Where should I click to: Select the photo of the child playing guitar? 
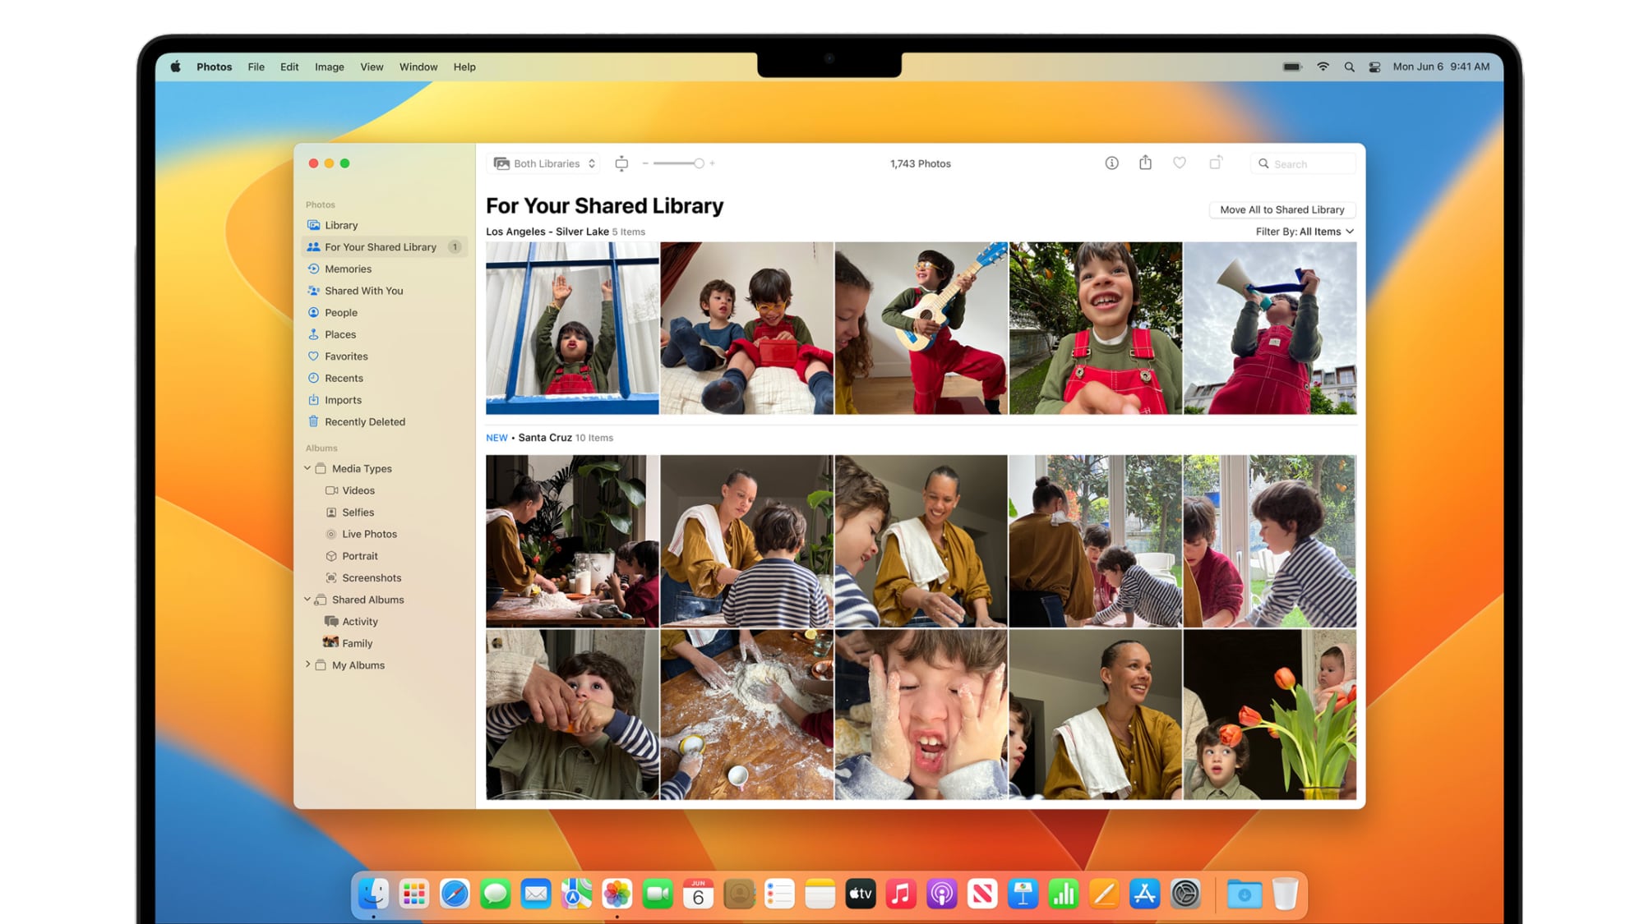[921, 326]
